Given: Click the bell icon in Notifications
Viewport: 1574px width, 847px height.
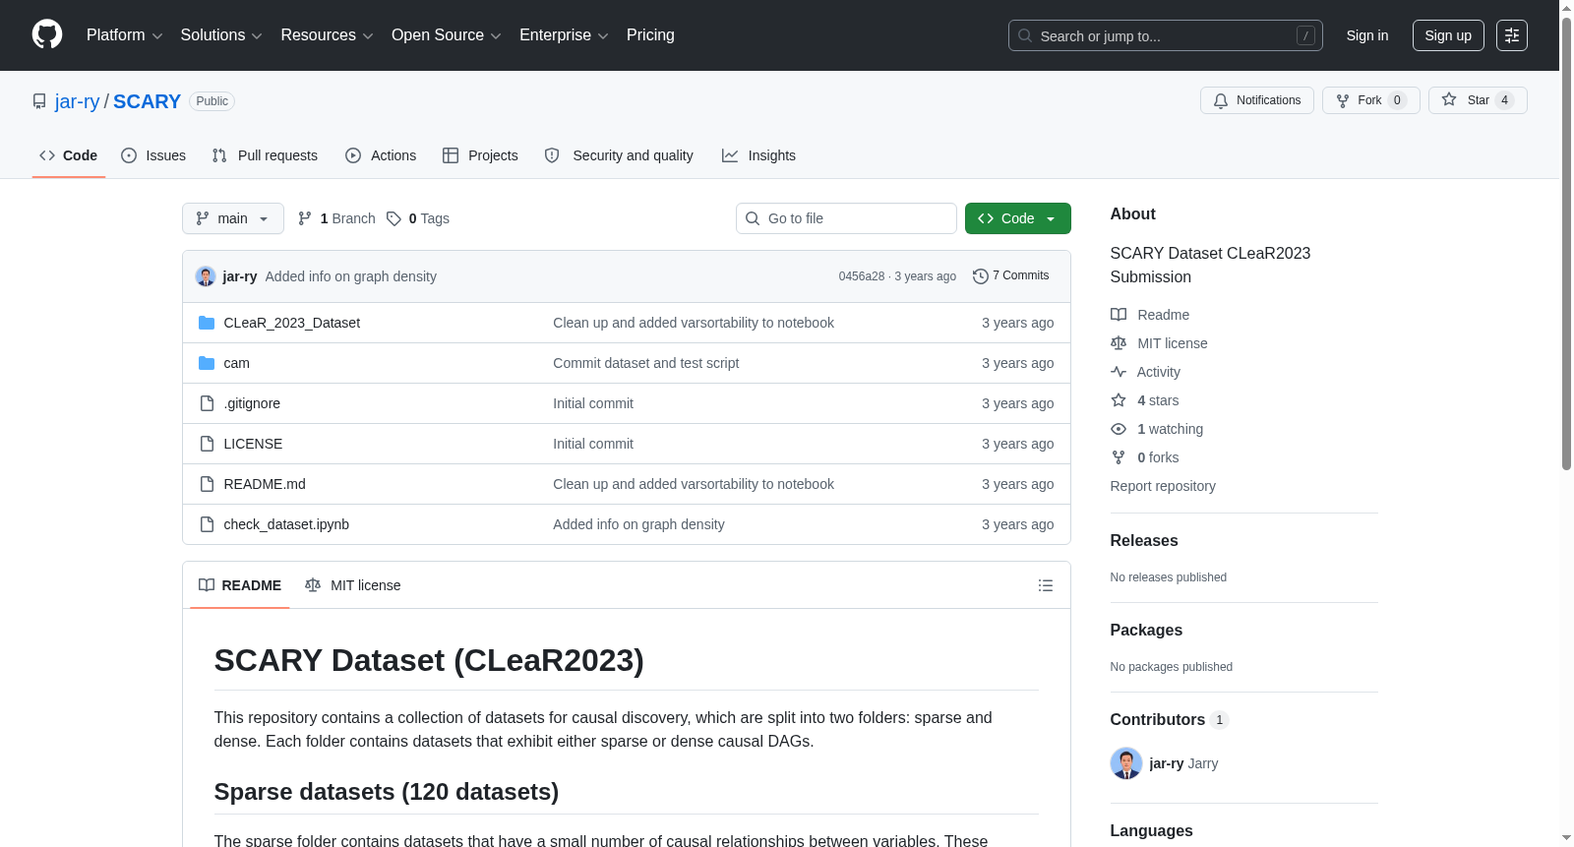Looking at the screenshot, I should (x=1221, y=100).
